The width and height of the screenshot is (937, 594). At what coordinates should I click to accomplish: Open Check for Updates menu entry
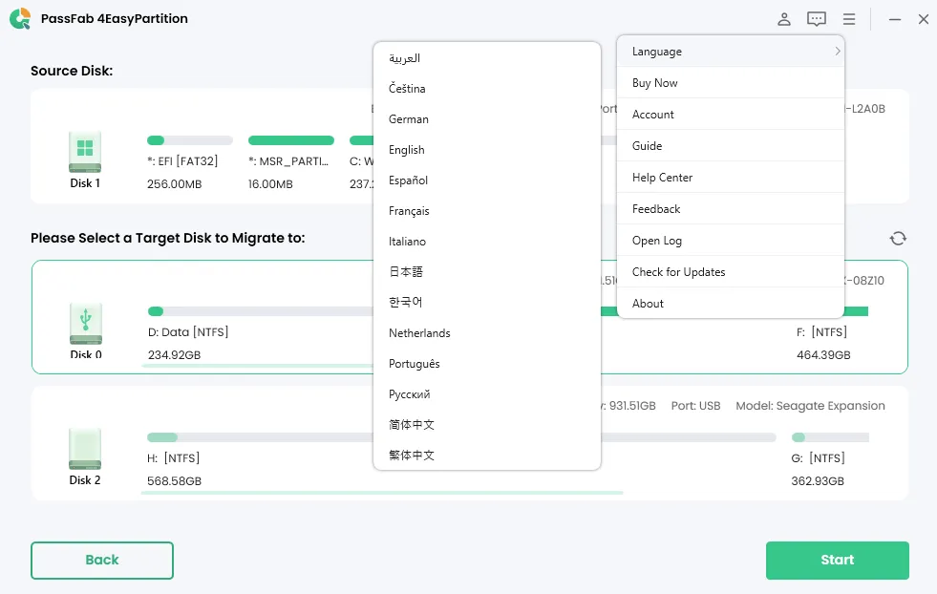pyautogui.click(x=678, y=272)
